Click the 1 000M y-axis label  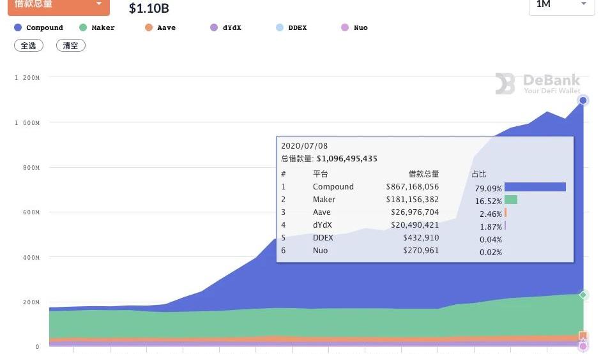coord(27,123)
